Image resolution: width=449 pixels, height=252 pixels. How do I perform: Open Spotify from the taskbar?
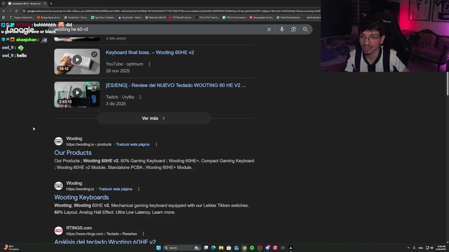252,248
